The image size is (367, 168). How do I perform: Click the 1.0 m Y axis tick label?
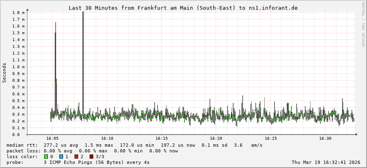point(19,67)
